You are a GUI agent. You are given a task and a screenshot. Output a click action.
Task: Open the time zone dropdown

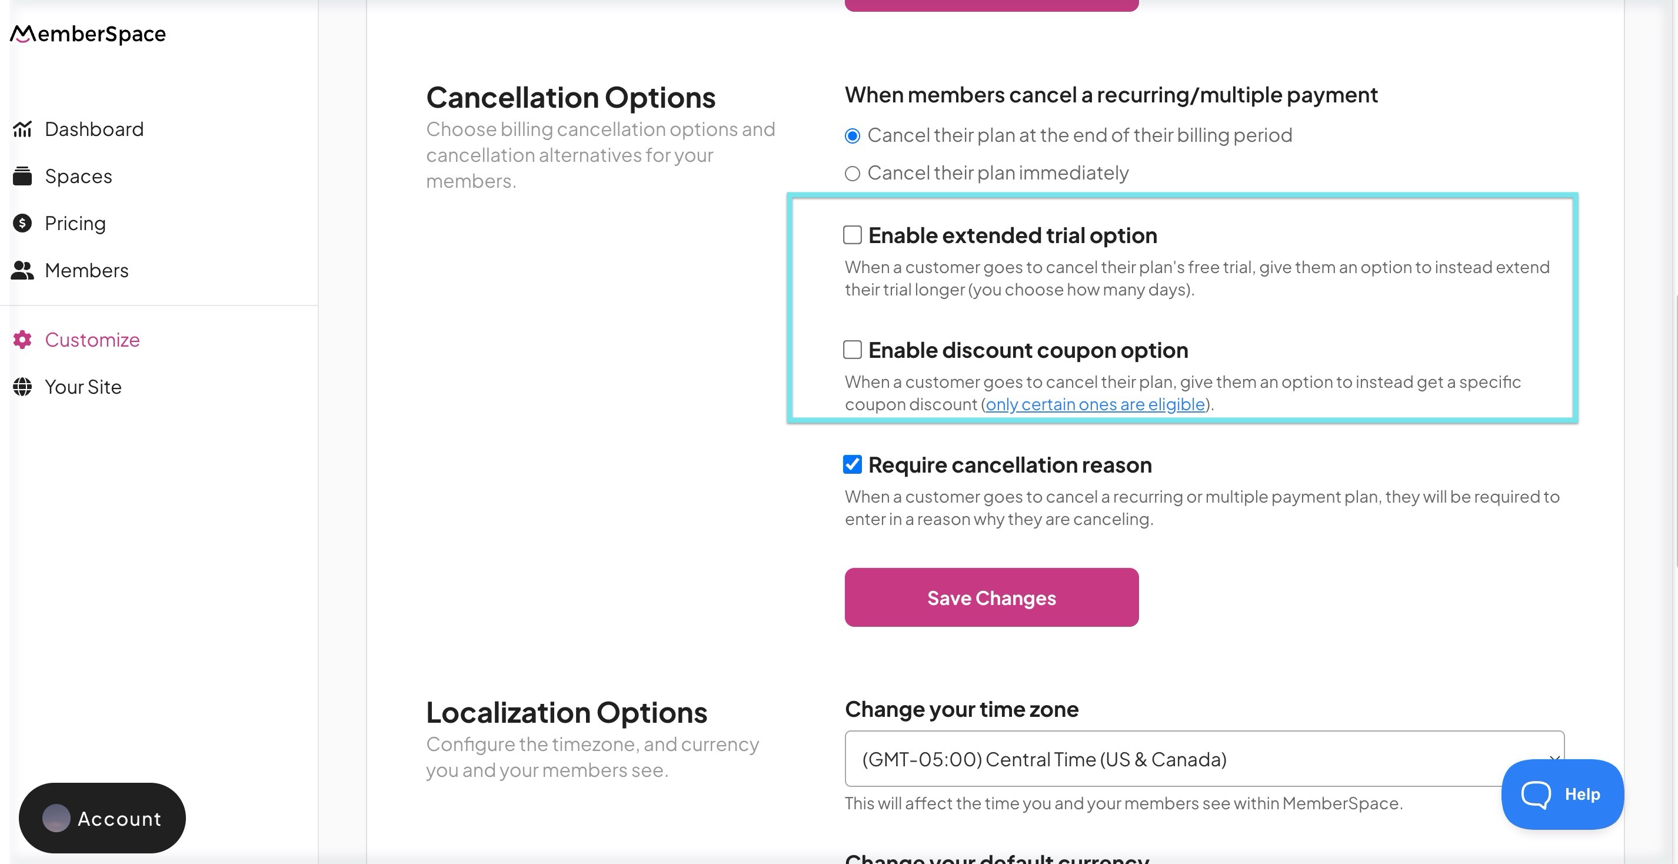(x=1204, y=759)
